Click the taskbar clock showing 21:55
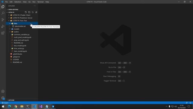This screenshot has height=109, width=193. [182, 107]
